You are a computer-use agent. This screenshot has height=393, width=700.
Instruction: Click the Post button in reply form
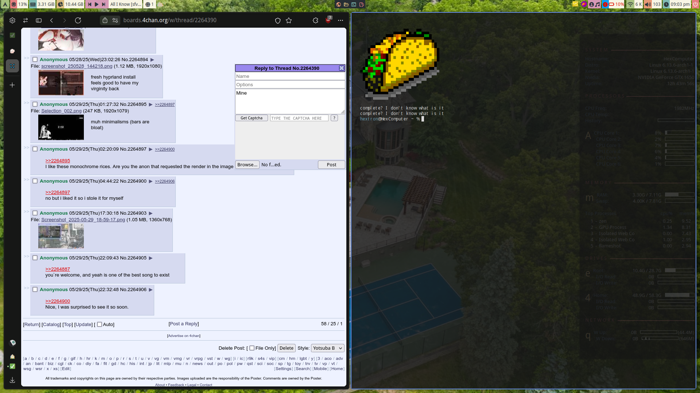pyautogui.click(x=331, y=165)
